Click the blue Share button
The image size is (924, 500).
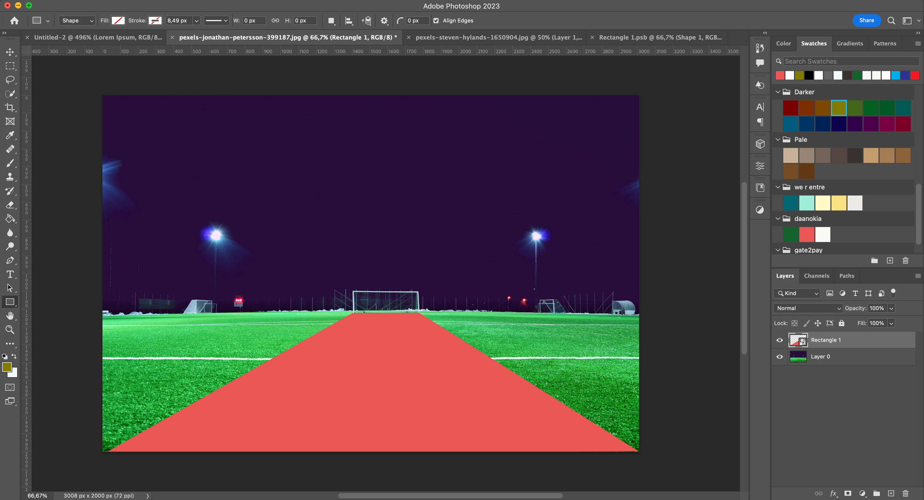[x=866, y=20]
